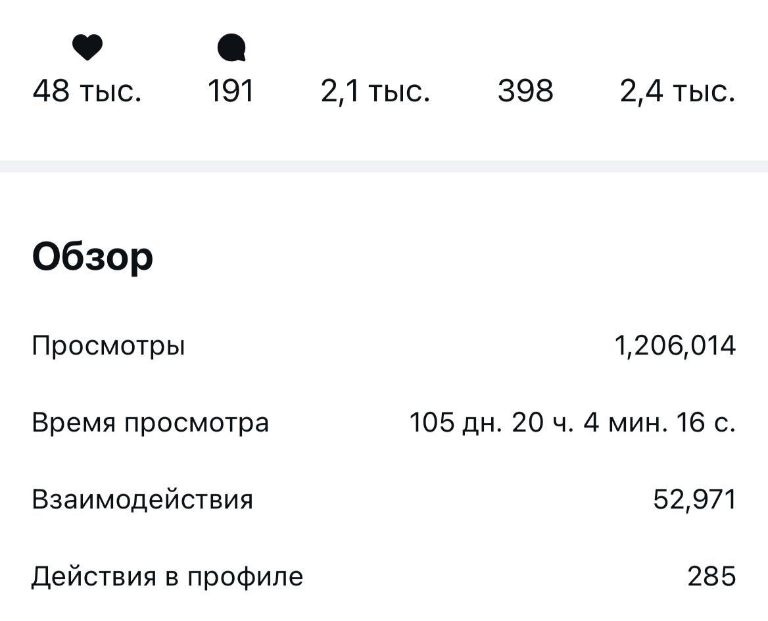Viewport: 768px width, 621px height.
Task: Open the Взаимодействия metric label
Action: click(x=143, y=499)
